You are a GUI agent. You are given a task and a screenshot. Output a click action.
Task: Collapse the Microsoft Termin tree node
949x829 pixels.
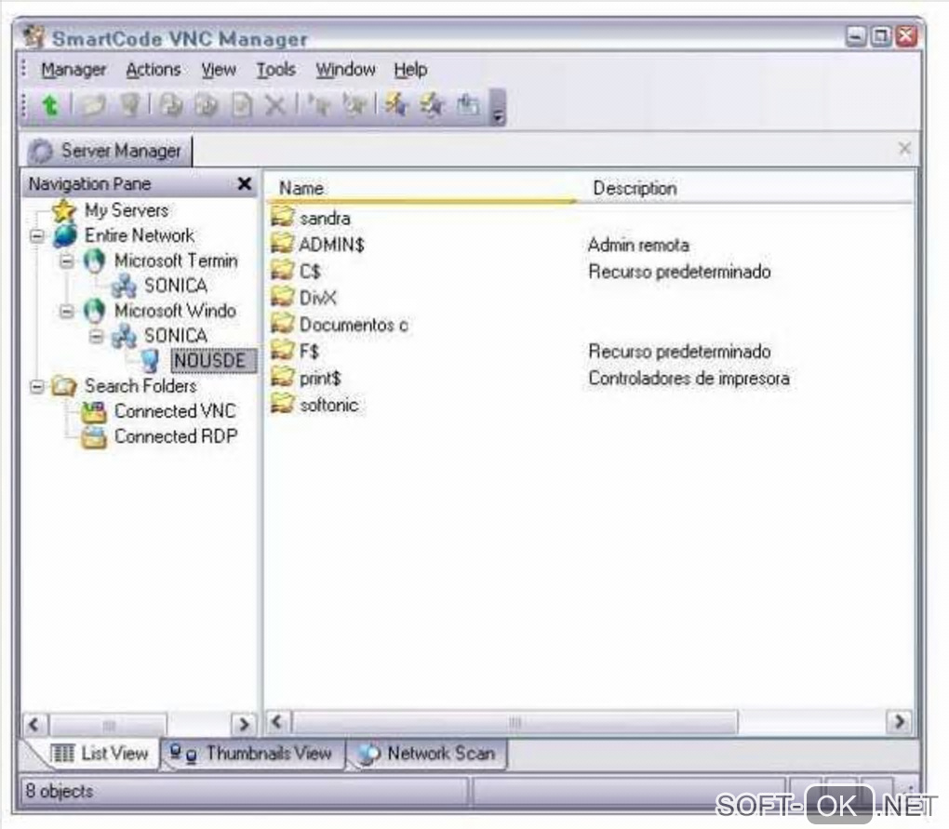tap(67, 261)
